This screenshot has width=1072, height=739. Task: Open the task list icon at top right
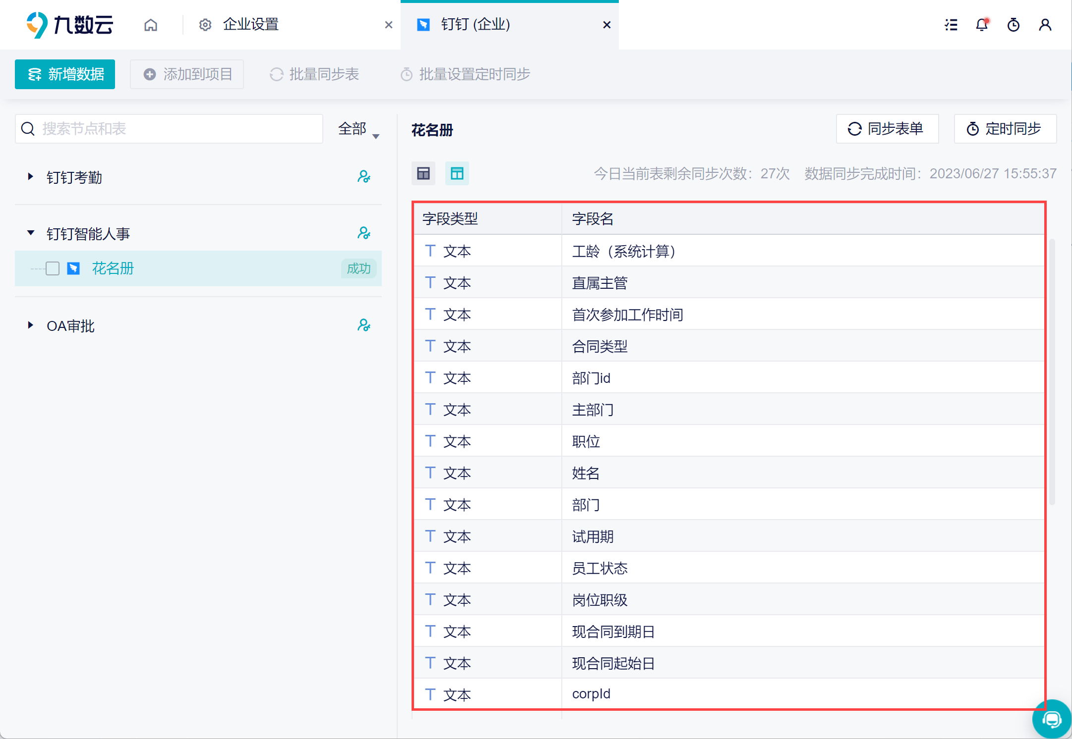[951, 25]
